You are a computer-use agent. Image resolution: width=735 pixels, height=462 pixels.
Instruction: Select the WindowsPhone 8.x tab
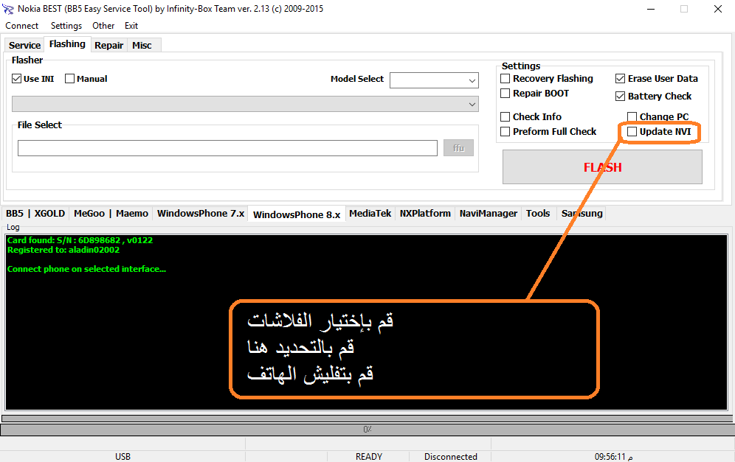tap(297, 214)
